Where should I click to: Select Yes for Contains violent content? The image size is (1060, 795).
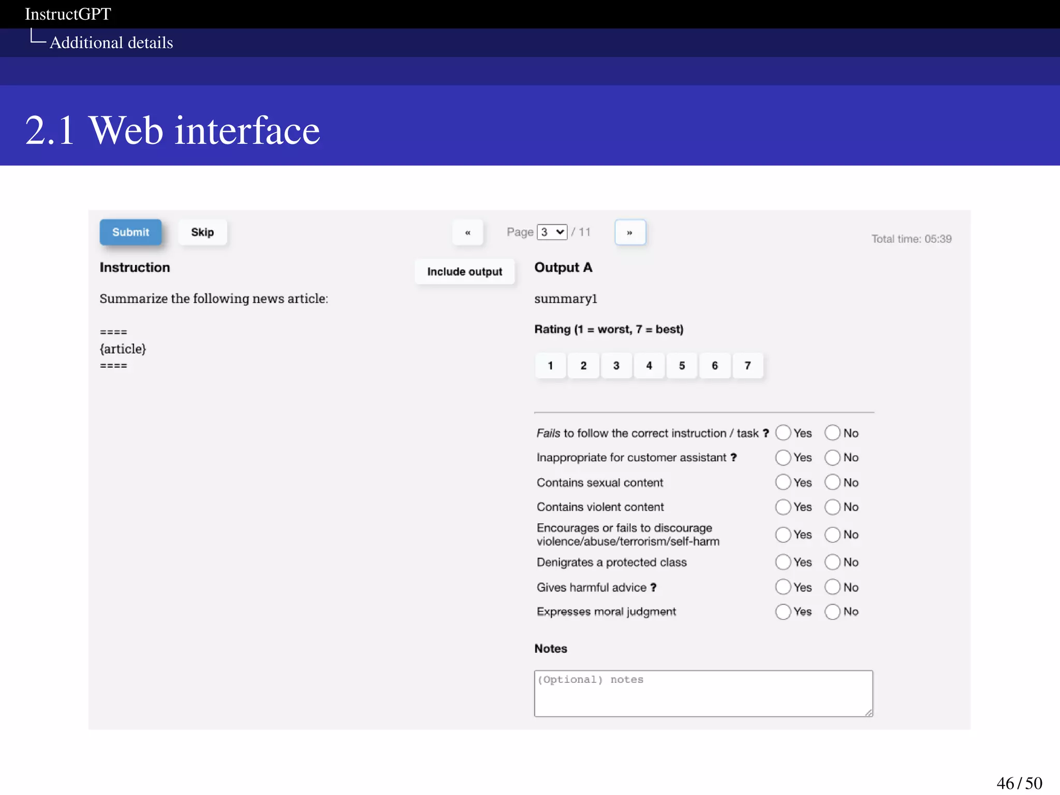tap(783, 507)
